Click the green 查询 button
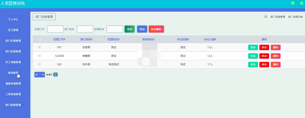The image size is (305, 118). [x=129, y=29]
